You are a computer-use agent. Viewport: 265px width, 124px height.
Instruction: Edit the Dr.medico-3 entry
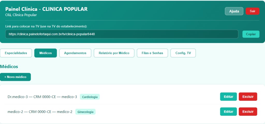[x=228, y=97]
